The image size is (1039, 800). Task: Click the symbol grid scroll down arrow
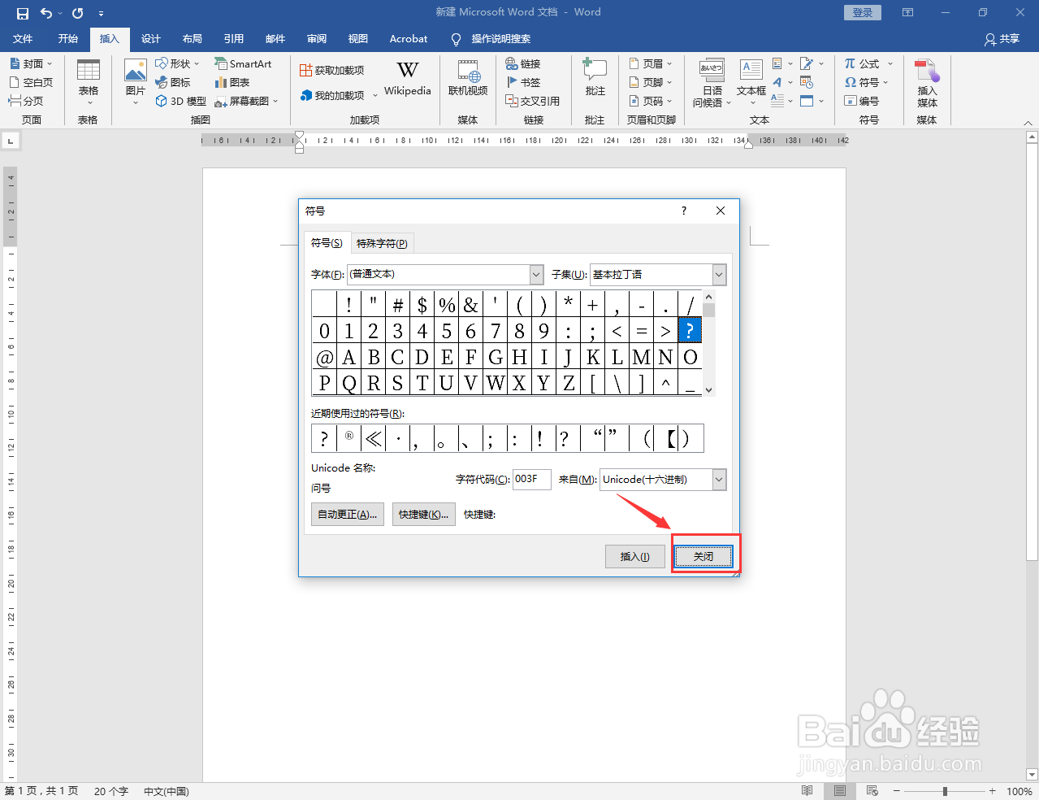coord(709,390)
